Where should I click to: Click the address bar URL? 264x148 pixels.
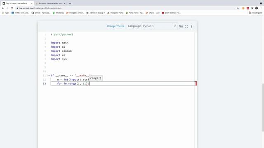[x=40, y=8]
